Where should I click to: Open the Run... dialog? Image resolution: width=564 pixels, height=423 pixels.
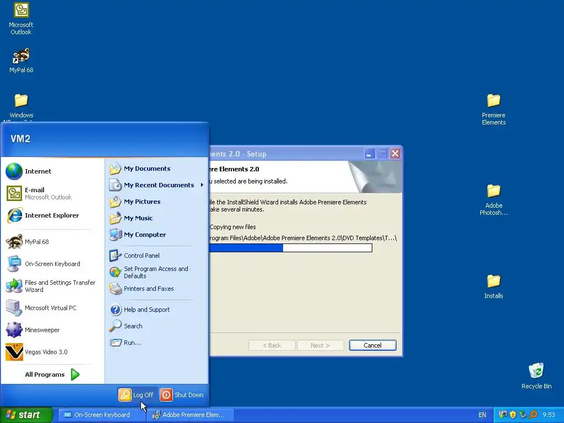click(x=157, y=343)
